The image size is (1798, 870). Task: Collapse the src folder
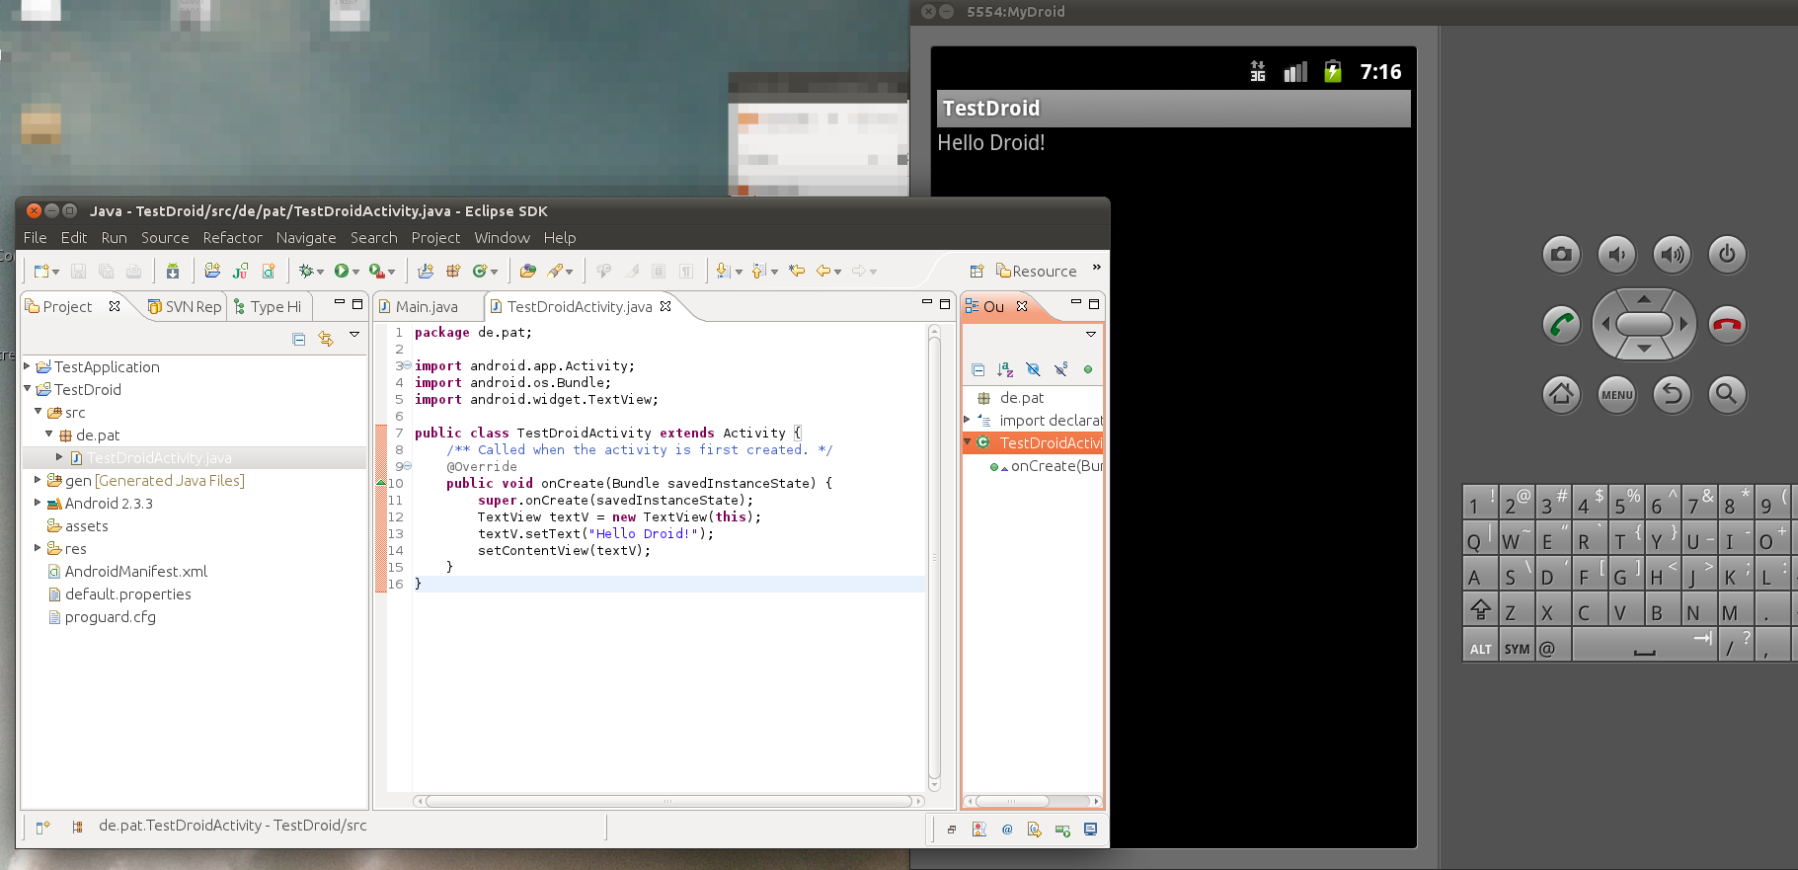[x=39, y=412]
